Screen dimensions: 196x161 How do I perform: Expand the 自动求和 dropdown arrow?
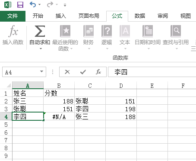[41, 49]
